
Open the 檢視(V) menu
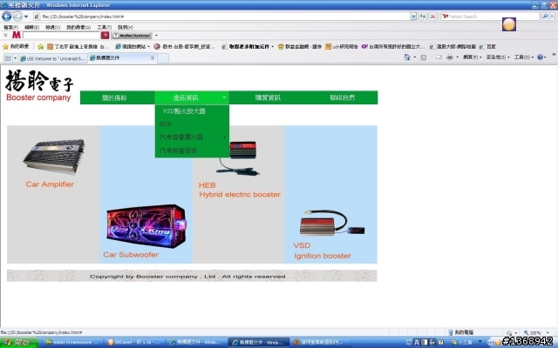coord(52,27)
